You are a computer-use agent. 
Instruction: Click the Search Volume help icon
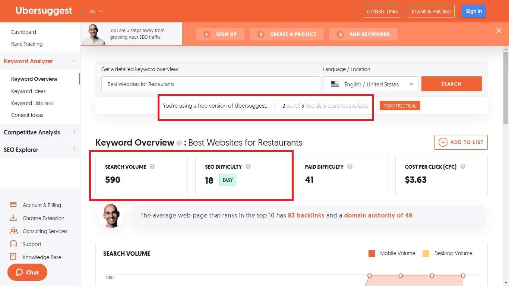[x=152, y=166]
